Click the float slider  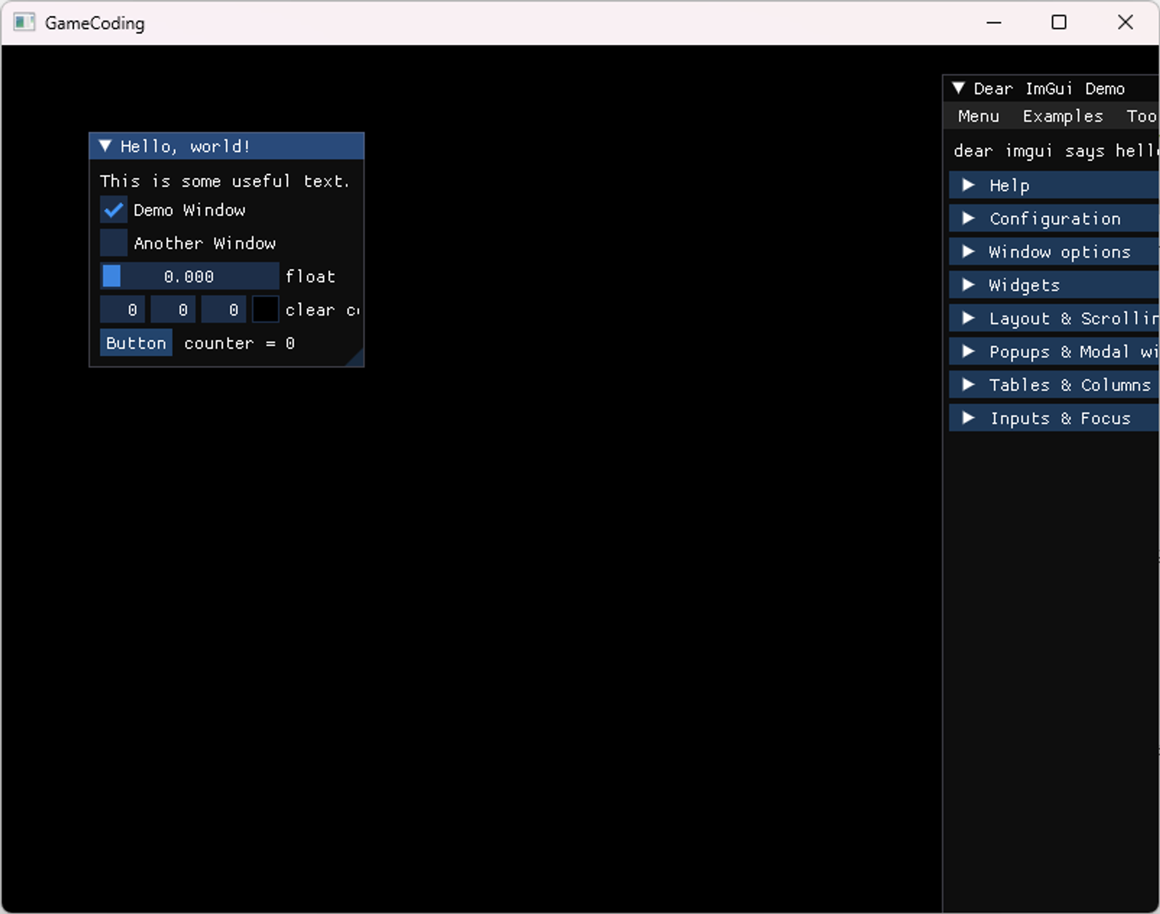[189, 277]
